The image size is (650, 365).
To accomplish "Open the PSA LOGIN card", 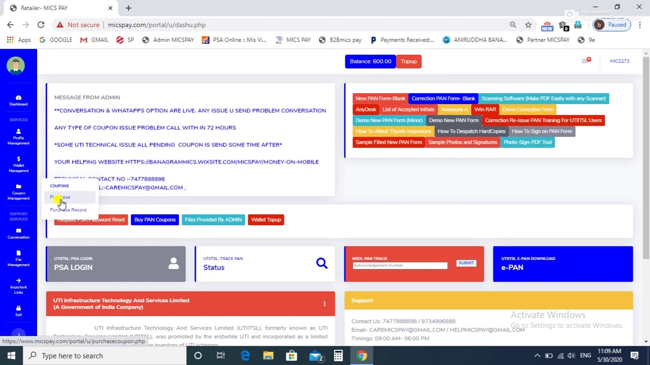I will 116,264.
